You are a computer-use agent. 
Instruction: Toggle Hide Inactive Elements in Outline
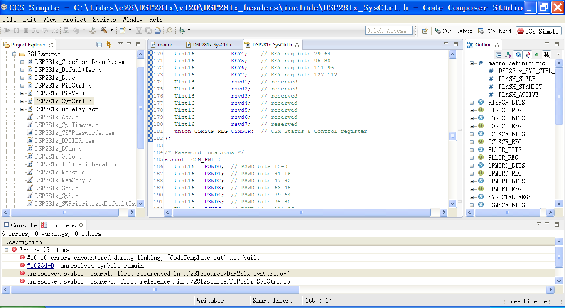[x=547, y=54]
